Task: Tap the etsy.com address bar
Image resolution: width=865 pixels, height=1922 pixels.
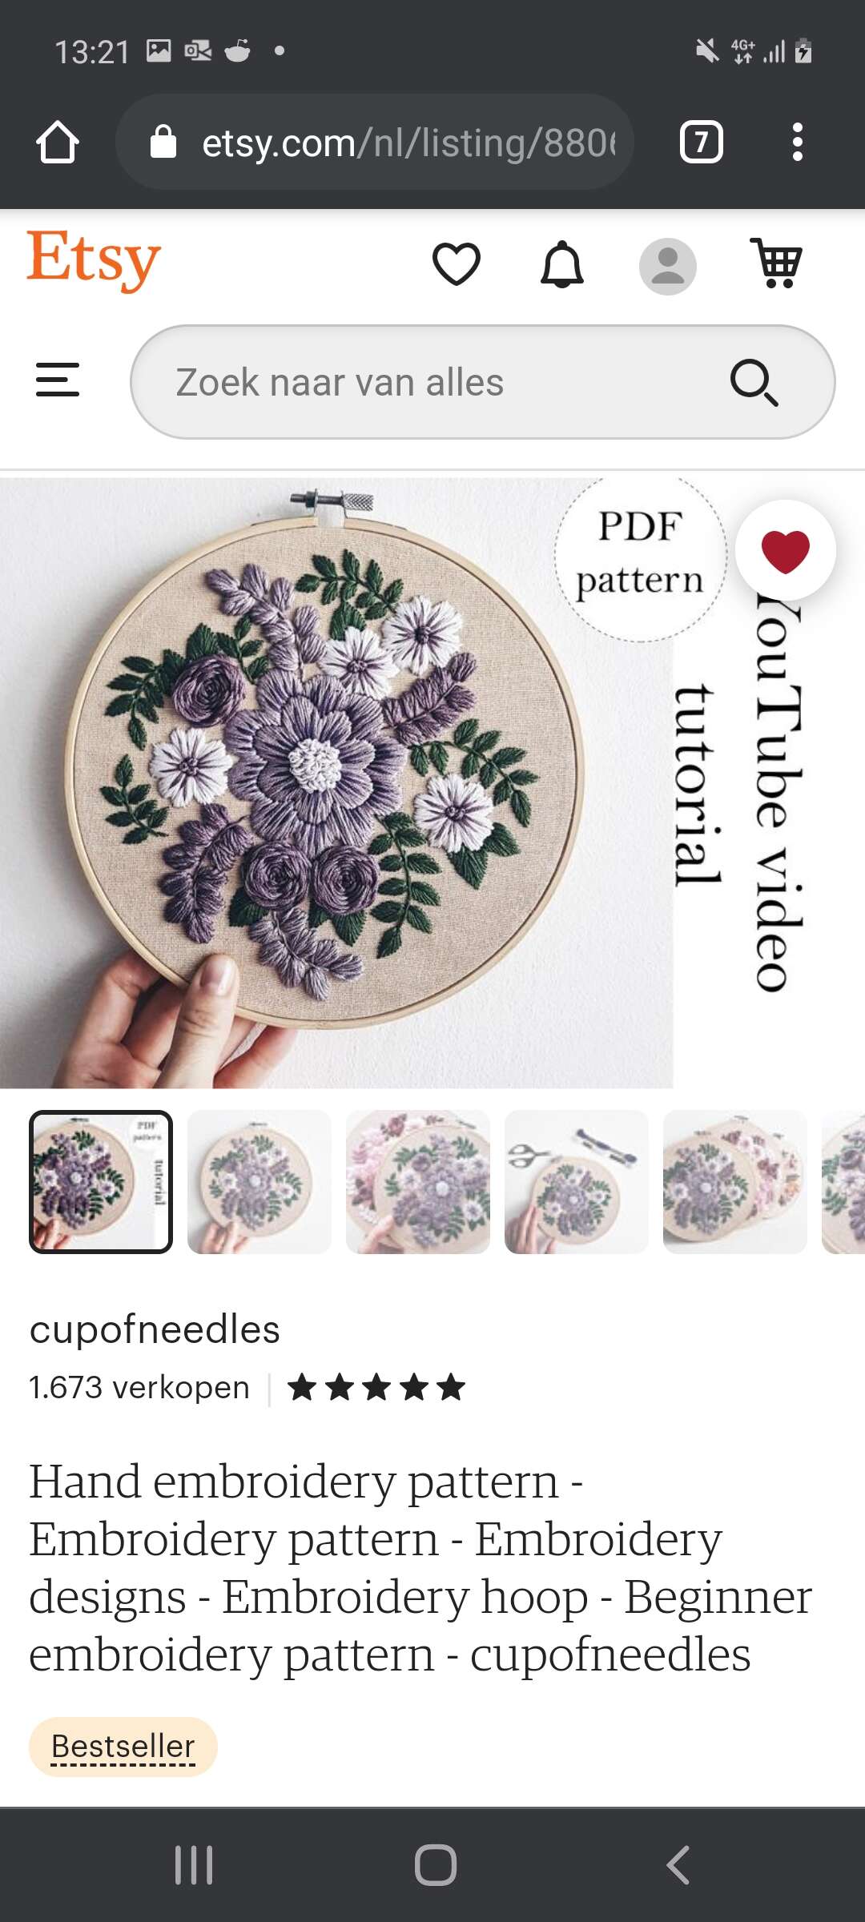Action: [x=375, y=143]
